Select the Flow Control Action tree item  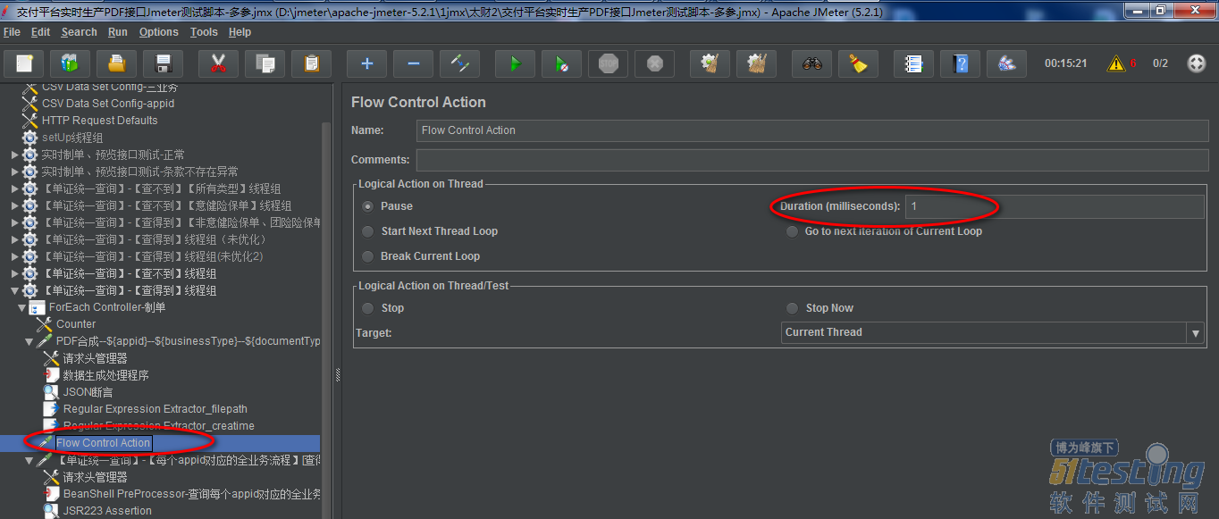click(104, 443)
